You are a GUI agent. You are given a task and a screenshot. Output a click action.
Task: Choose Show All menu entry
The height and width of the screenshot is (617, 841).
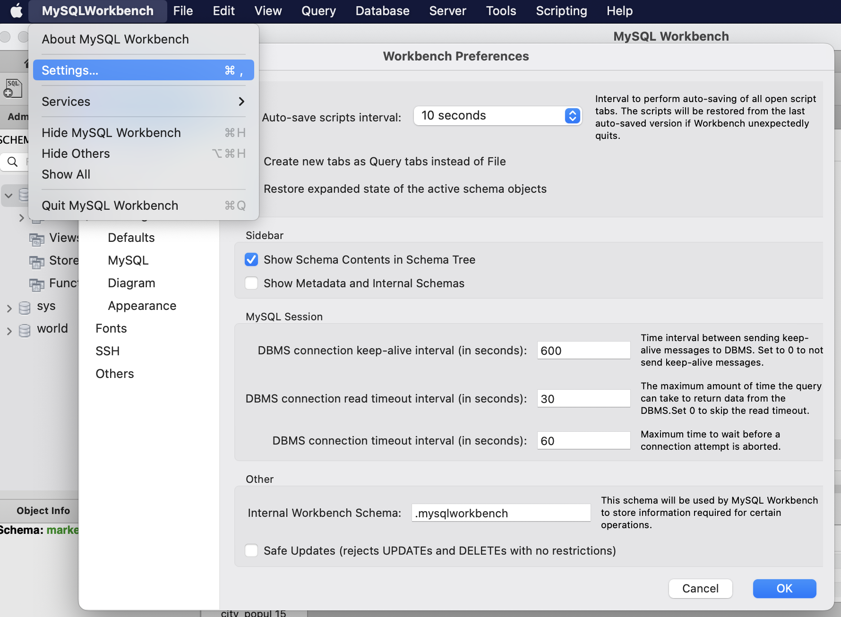[x=144, y=174]
